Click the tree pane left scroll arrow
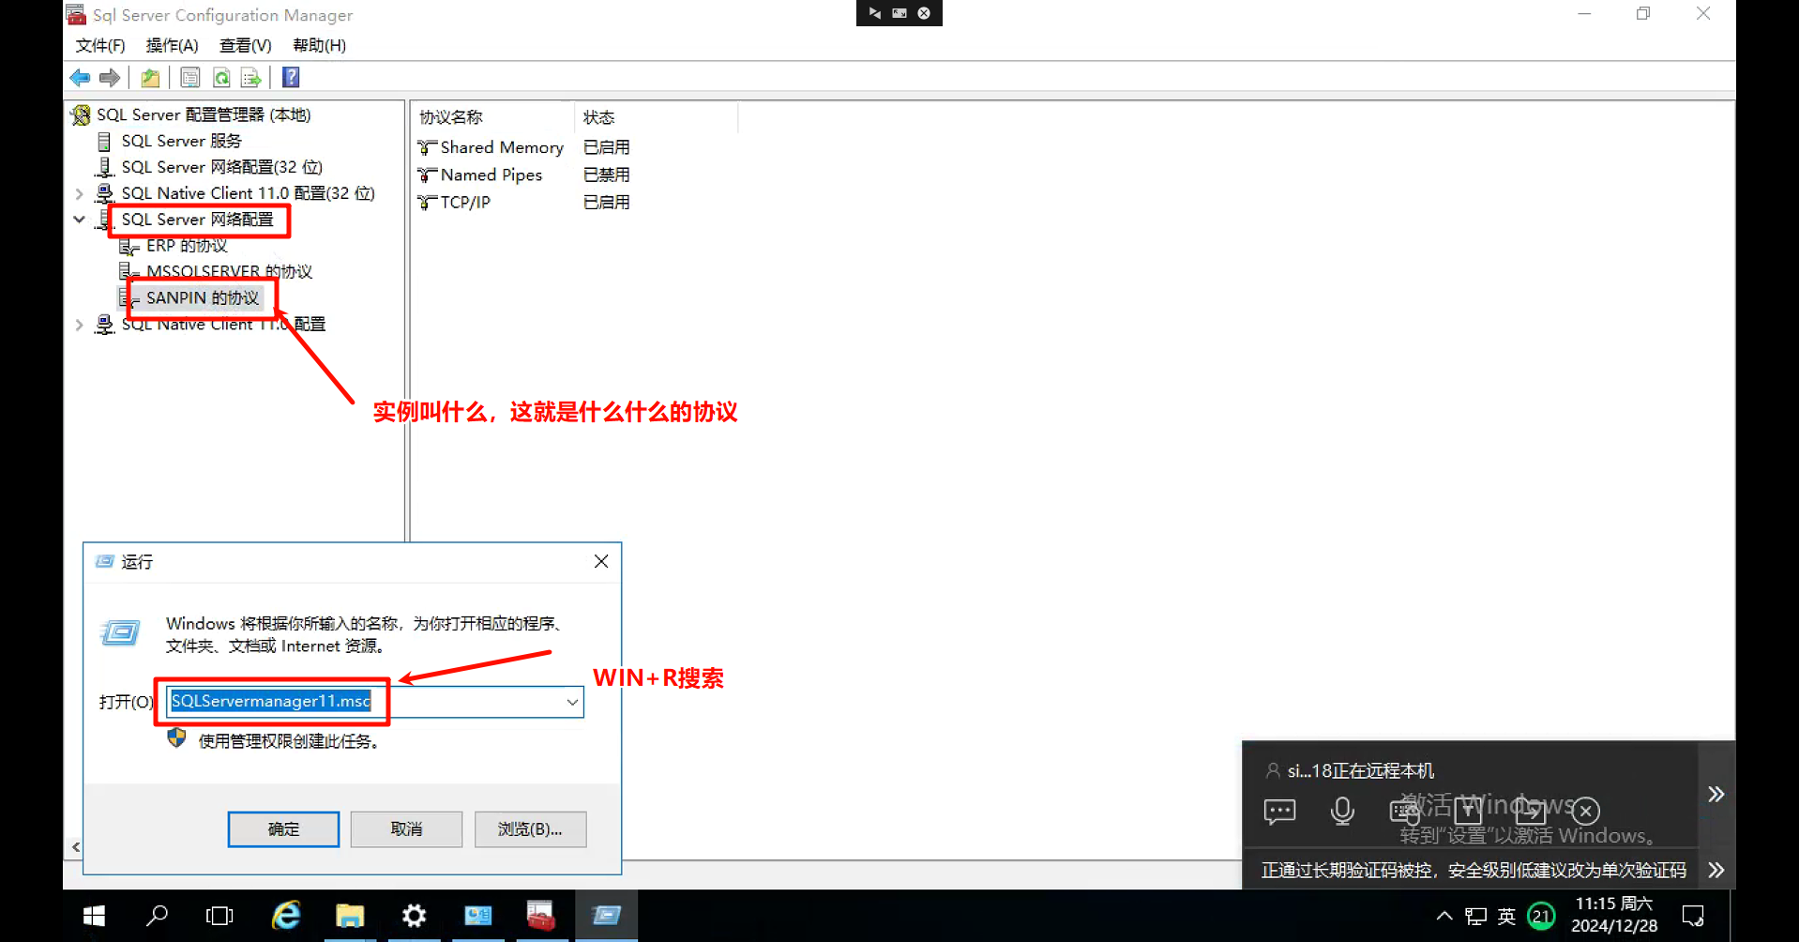Image resolution: width=1799 pixels, height=942 pixels. (76, 847)
